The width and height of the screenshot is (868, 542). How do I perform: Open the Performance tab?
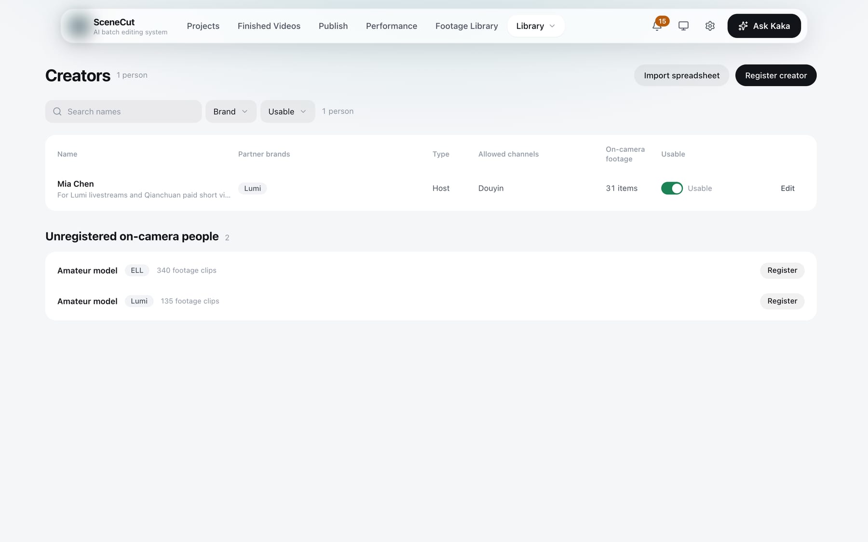[x=392, y=26]
